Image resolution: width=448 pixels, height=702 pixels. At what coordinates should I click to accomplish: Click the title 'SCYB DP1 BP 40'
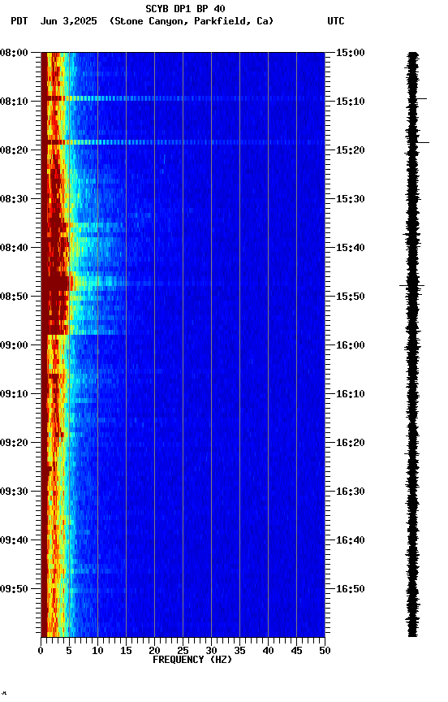(185, 8)
